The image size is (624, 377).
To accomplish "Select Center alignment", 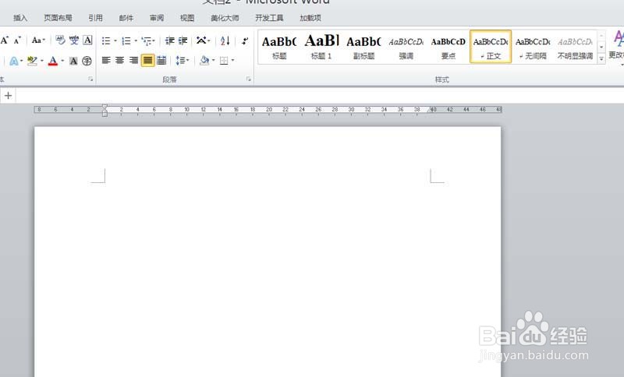I will pyautogui.click(x=120, y=61).
